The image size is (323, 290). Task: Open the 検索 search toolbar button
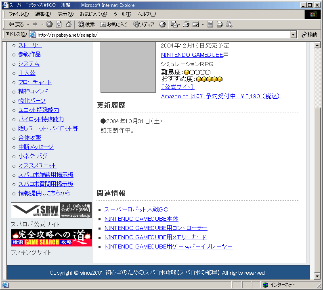(x=86, y=25)
